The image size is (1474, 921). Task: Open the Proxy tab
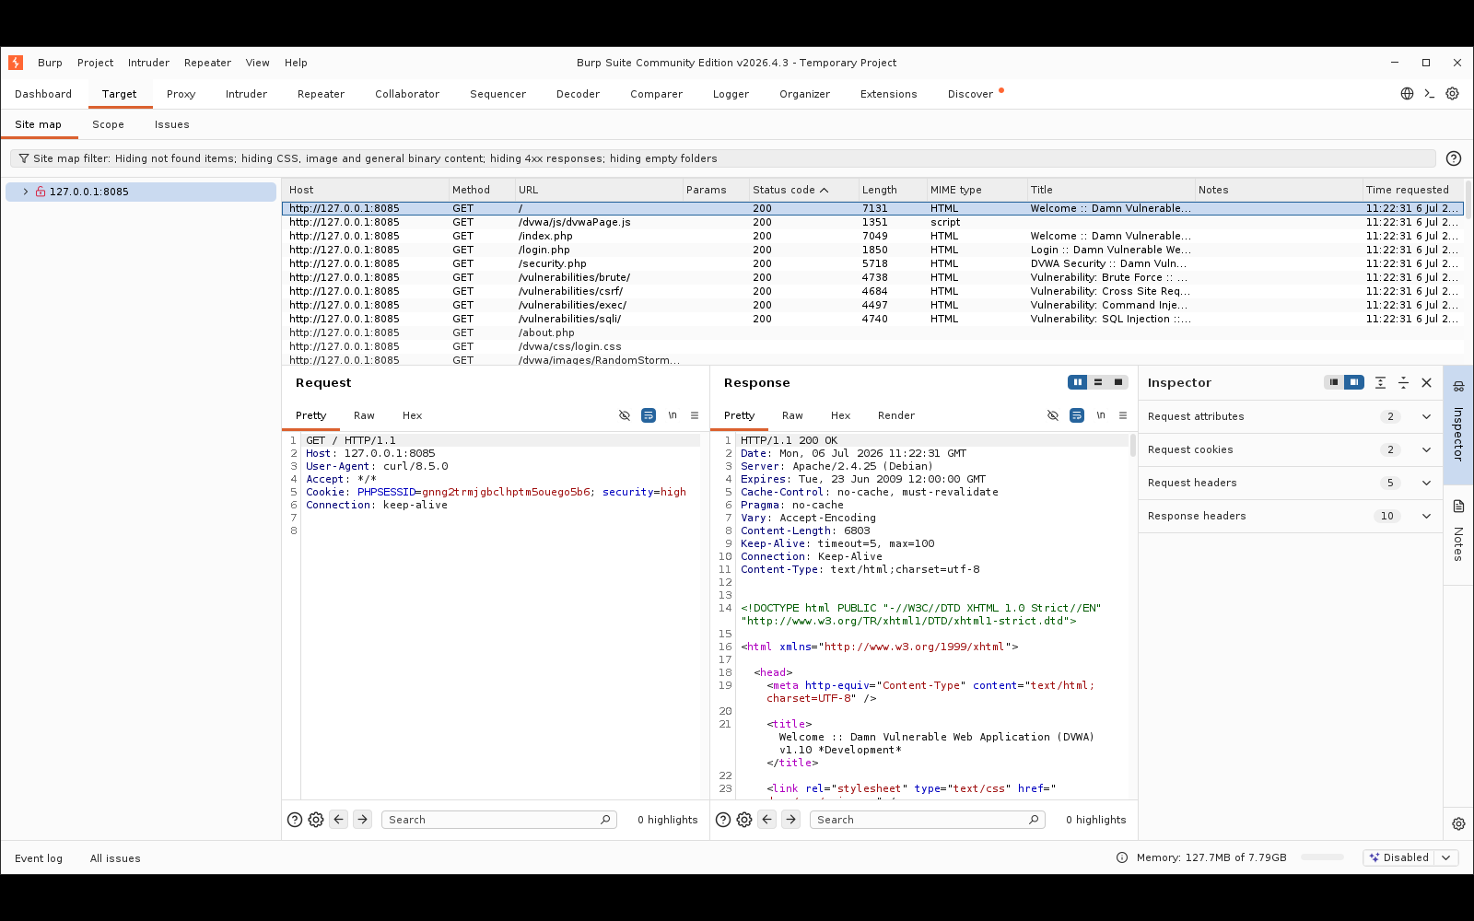pos(181,94)
